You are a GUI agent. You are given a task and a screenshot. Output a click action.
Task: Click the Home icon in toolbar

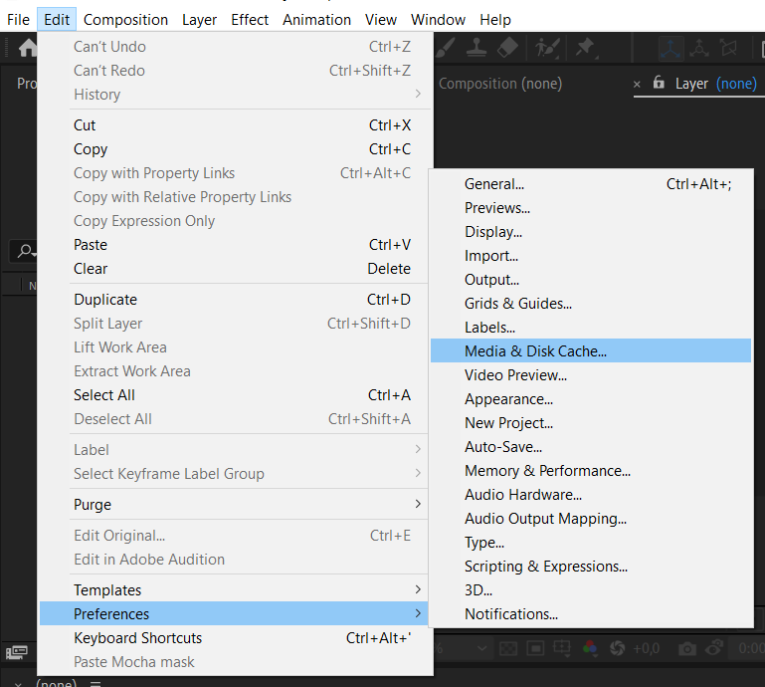pos(28,48)
